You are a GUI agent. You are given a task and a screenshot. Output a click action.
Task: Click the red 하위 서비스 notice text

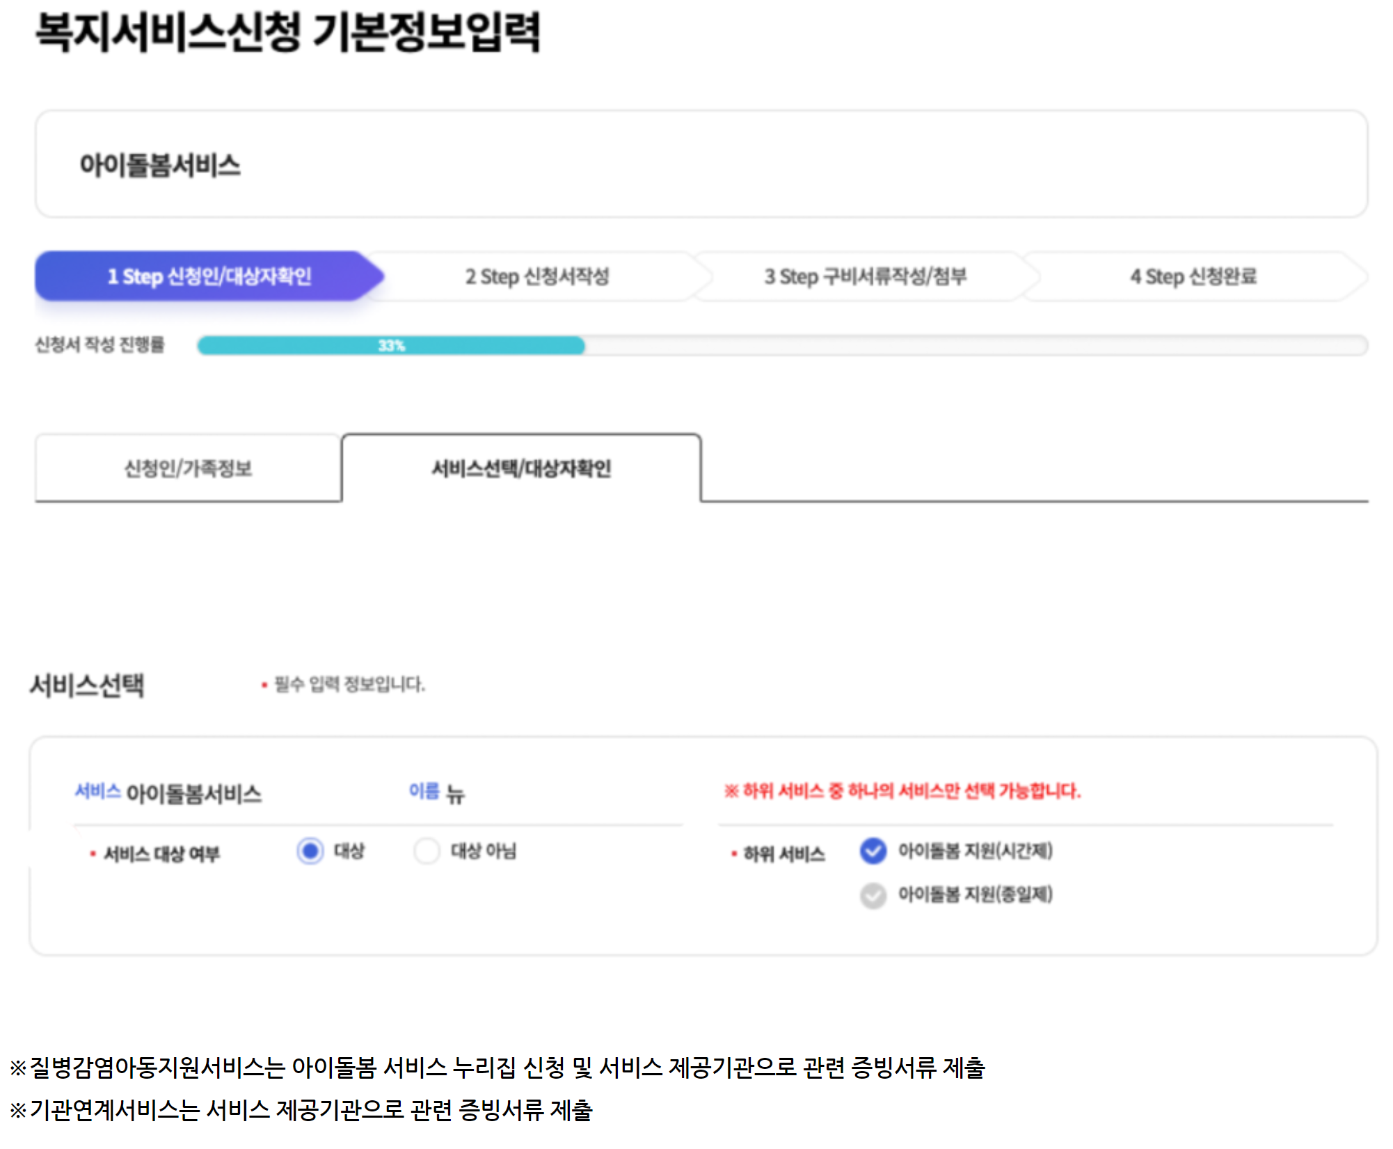click(902, 791)
